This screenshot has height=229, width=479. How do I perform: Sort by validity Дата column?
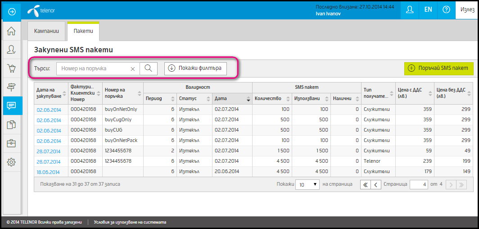(x=232, y=98)
